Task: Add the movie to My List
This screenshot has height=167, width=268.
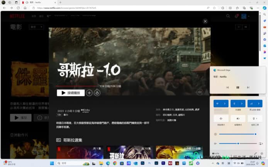Action: point(89,93)
